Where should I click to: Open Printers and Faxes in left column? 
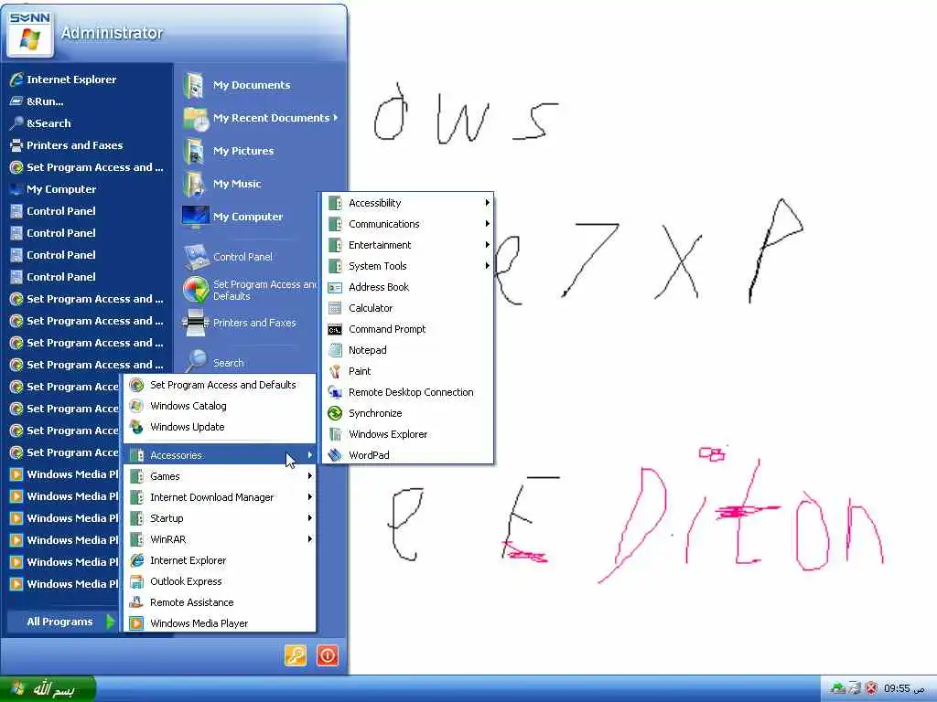tap(88, 145)
